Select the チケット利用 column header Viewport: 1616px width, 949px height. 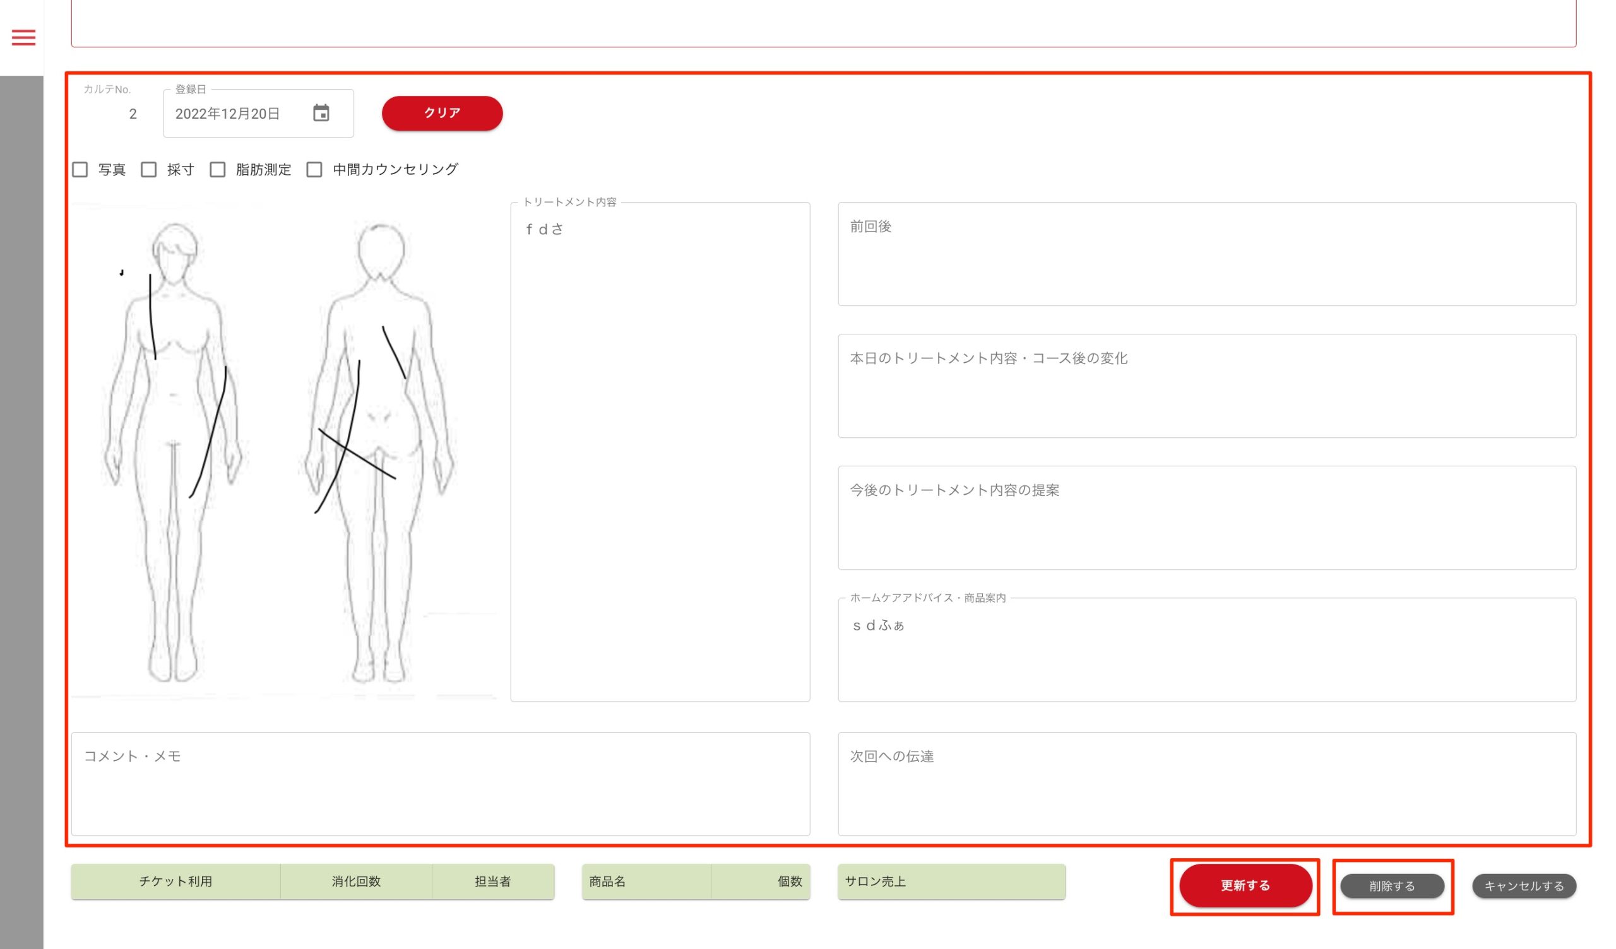point(175,881)
